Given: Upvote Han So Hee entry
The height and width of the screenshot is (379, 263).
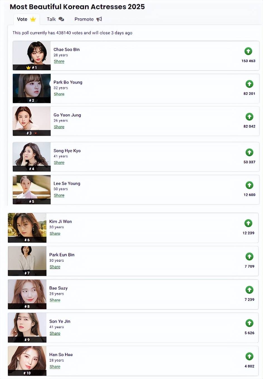Looking at the screenshot, I should click(249, 356).
